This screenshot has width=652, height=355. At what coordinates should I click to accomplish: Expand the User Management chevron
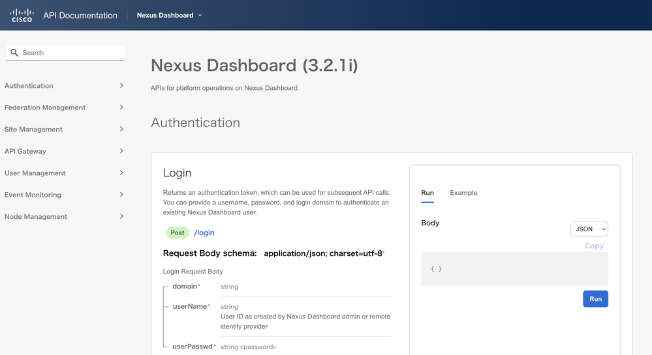click(x=121, y=173)
